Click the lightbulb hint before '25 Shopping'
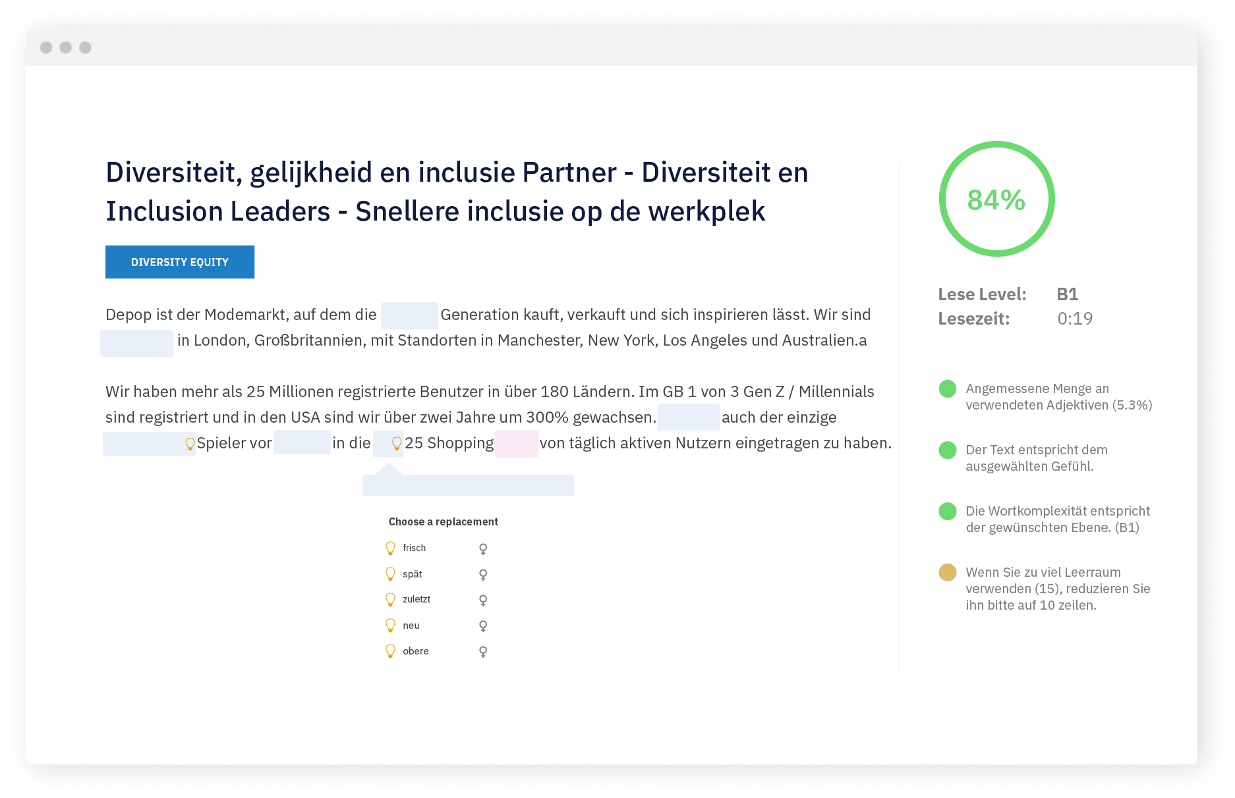Viewport: 1235px width, 798px height. 397,444
